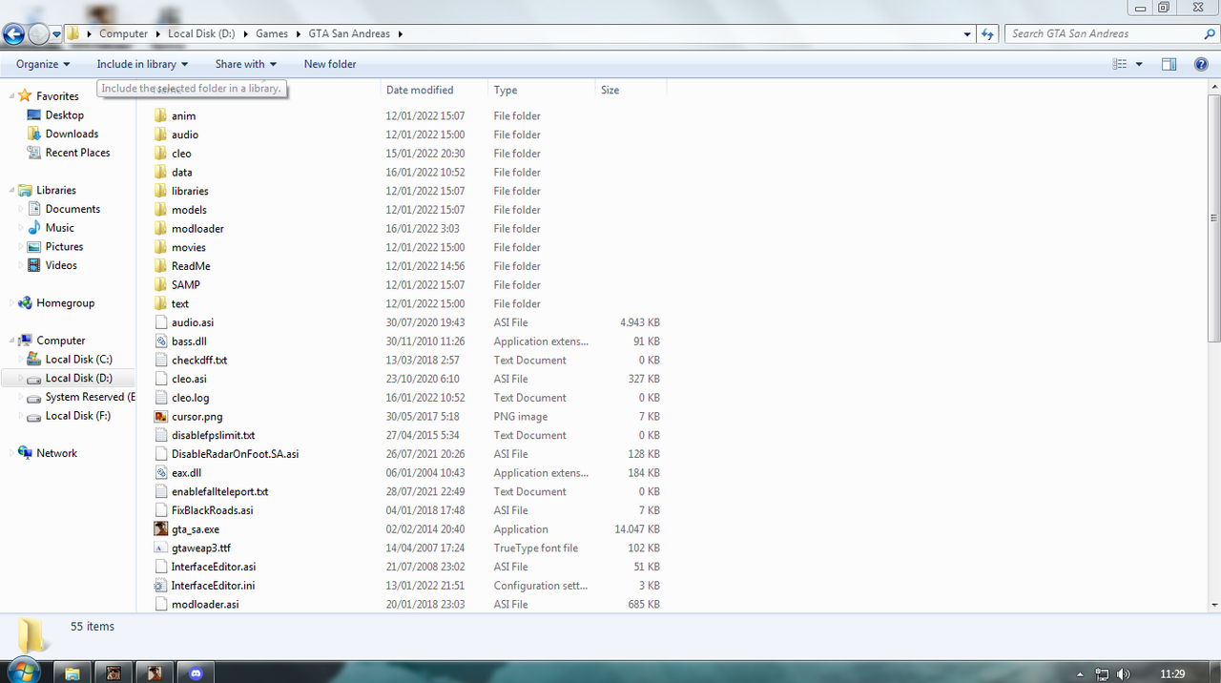
Task: Open the Music library
Action: [x=59, y=228]
